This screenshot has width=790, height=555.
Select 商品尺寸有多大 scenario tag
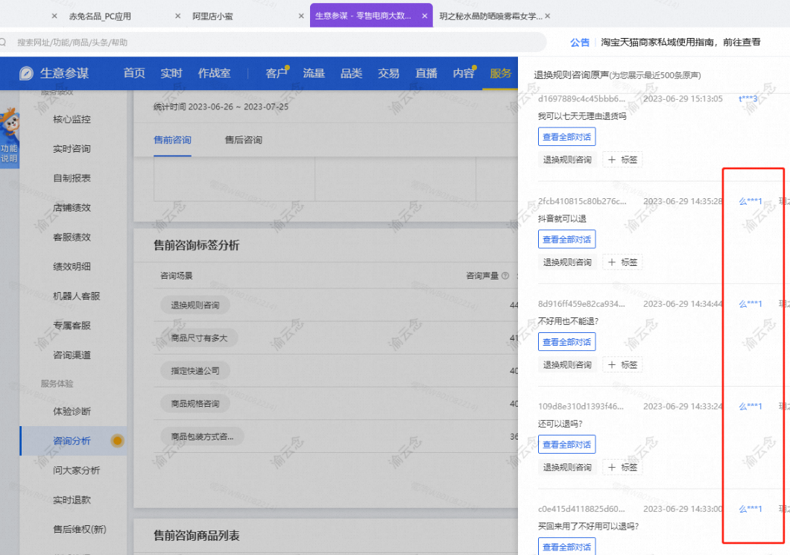click(x=199, y=338)
